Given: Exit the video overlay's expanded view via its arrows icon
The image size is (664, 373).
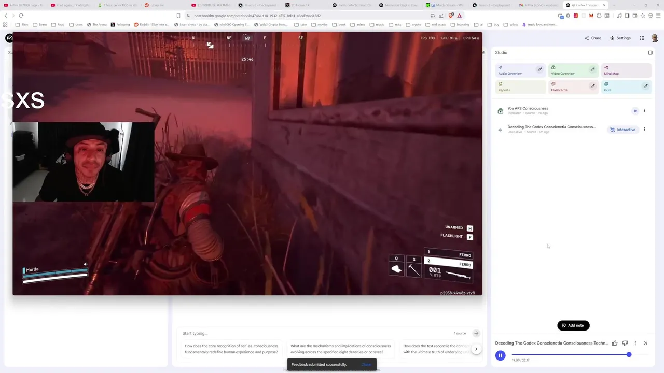Looking at the screenshot, I should coord(210,45).
